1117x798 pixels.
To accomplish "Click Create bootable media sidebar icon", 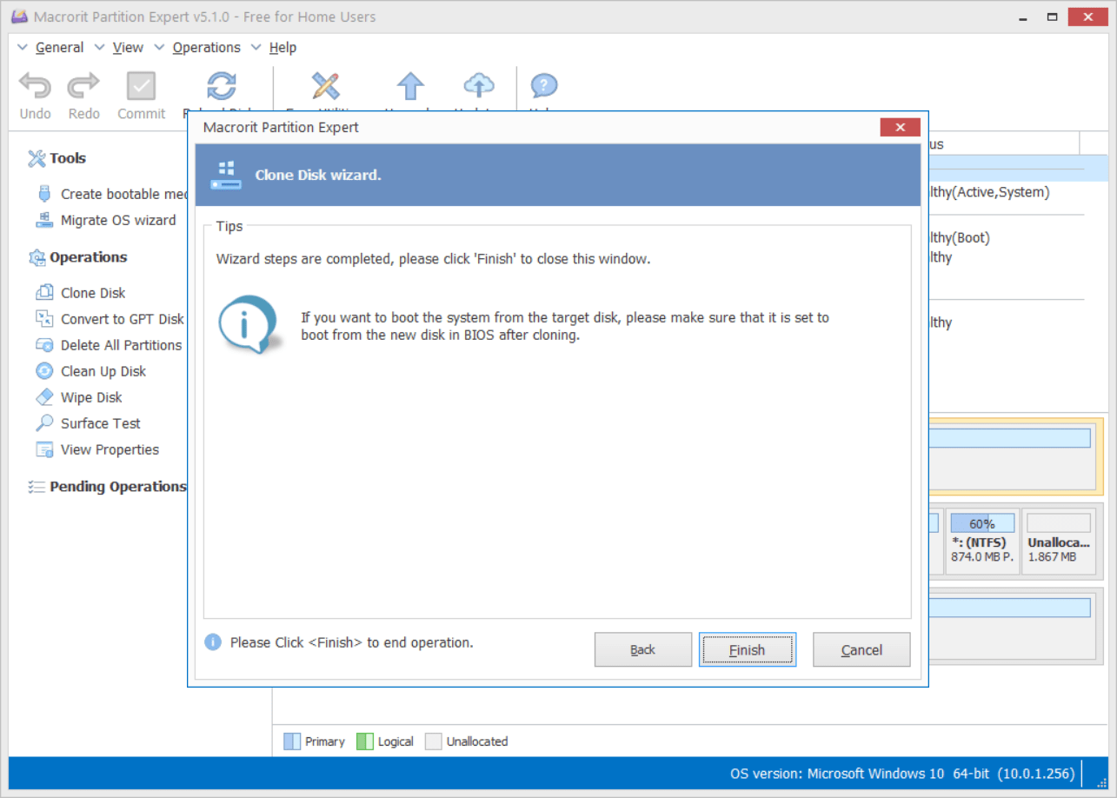I will 44,194.
